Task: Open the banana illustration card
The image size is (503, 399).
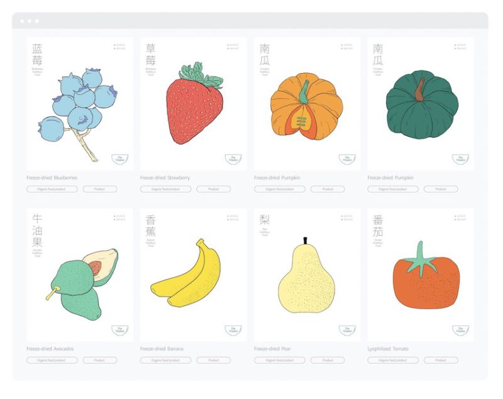Action: (193, 275)
